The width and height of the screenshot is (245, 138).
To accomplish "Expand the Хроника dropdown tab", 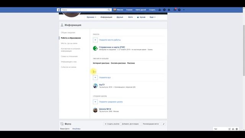I will 91,17.
